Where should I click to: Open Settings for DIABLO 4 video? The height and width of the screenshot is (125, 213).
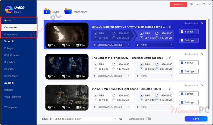pos(189,40)
